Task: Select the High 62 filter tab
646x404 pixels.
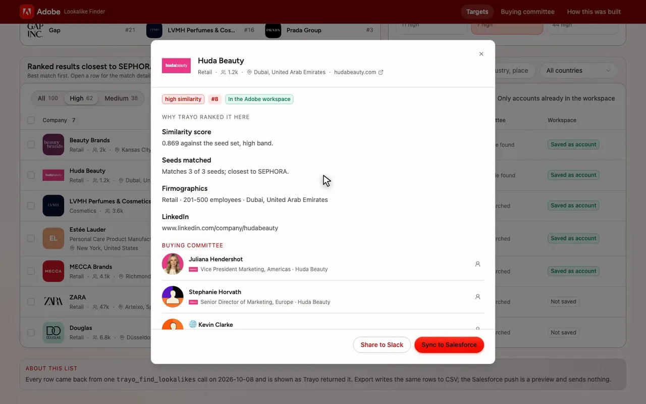Action: [x=81, y=98]
